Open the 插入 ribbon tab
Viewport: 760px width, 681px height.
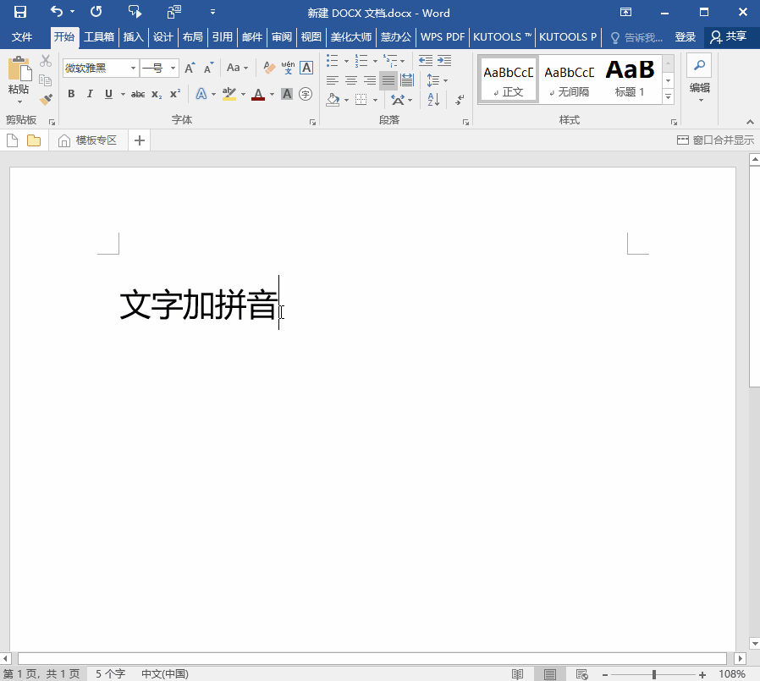pos(134,37)
